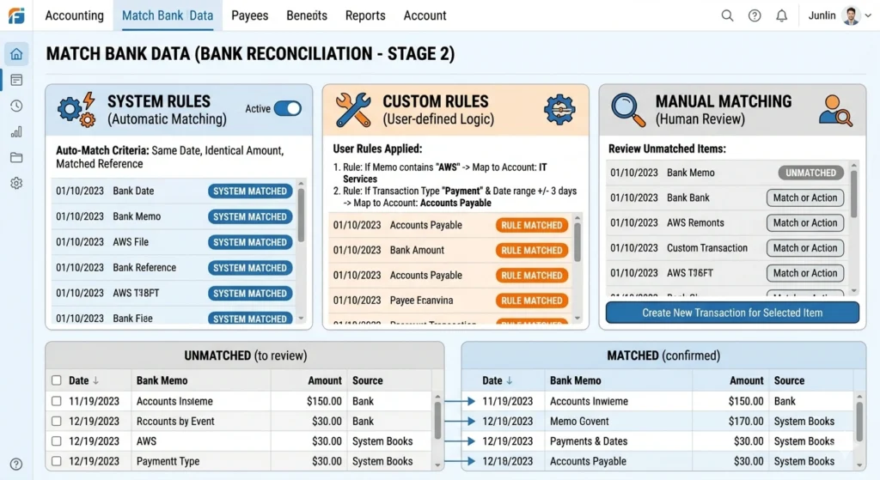Open the Accounting menu
880x480 pixels.
(x=74, y=15)
